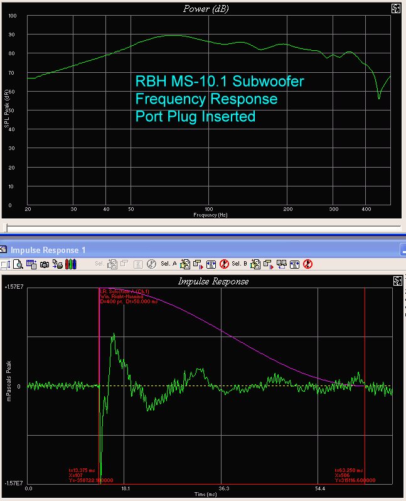Click the Sel. A toolbar label
Screen dimensions: 406x501
(x=169, y=264)
